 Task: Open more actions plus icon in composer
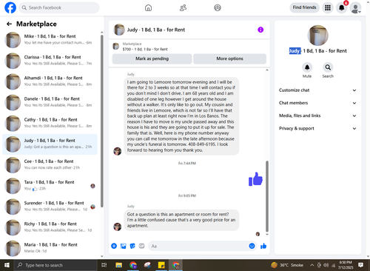click(114, 246)
